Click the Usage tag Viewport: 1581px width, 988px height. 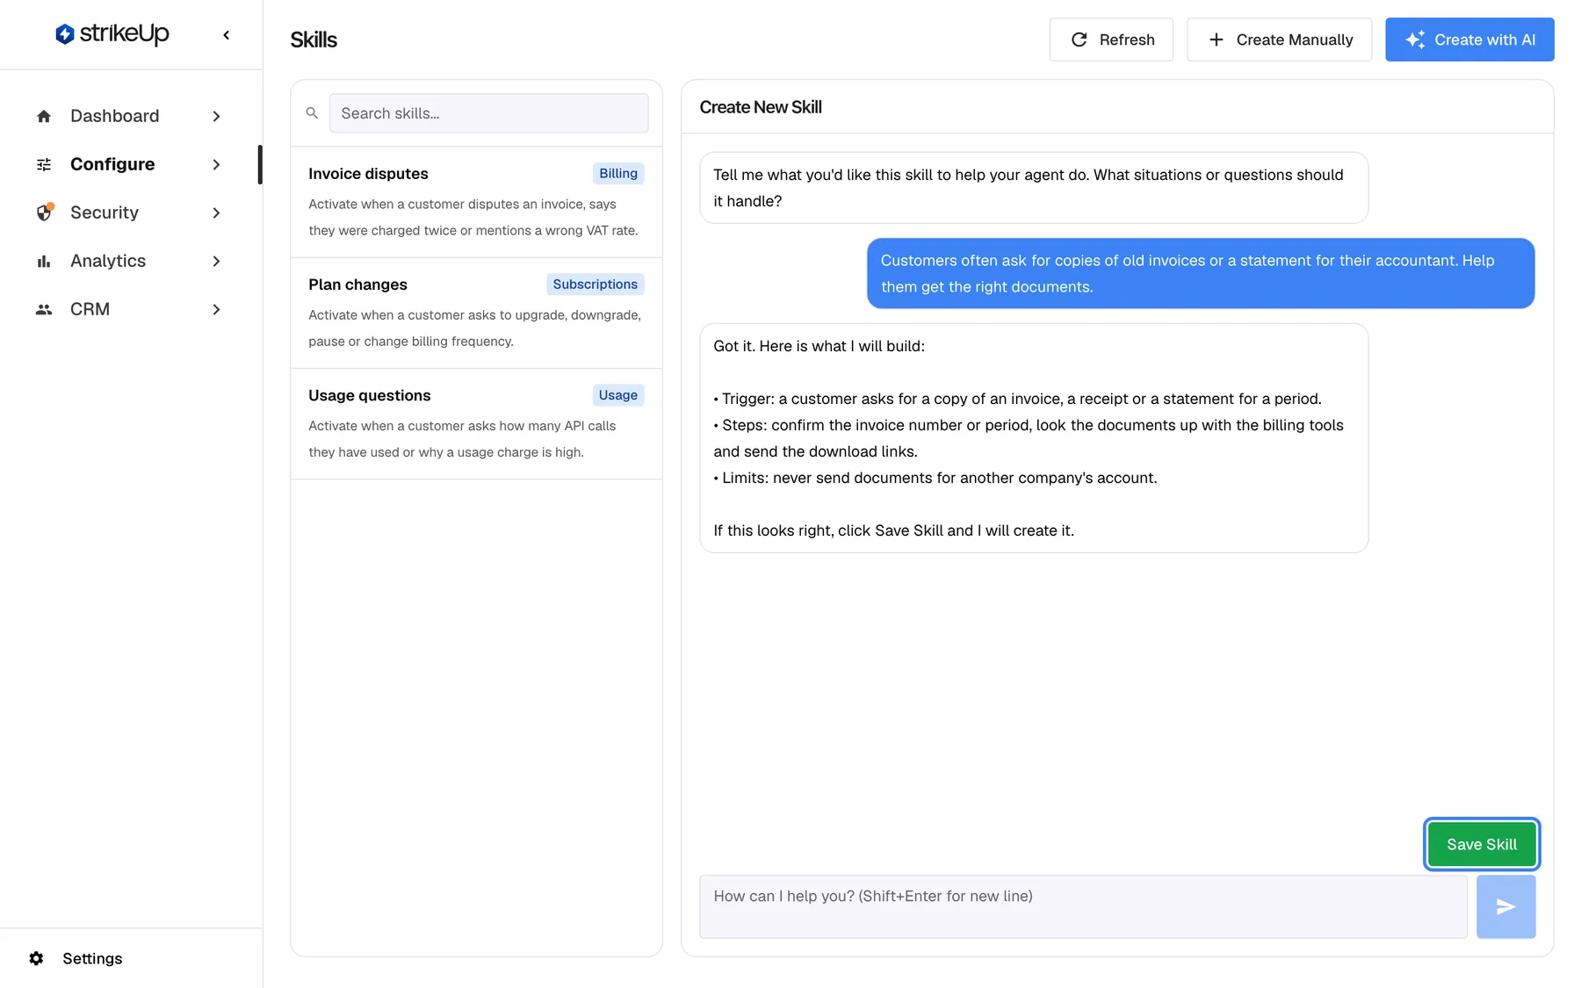618,395
